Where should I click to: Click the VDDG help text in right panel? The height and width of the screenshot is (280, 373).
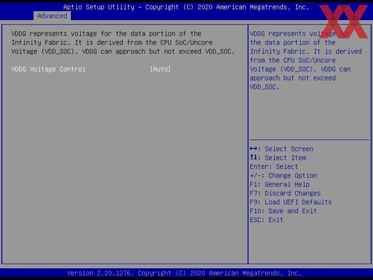tap(306, 60)
